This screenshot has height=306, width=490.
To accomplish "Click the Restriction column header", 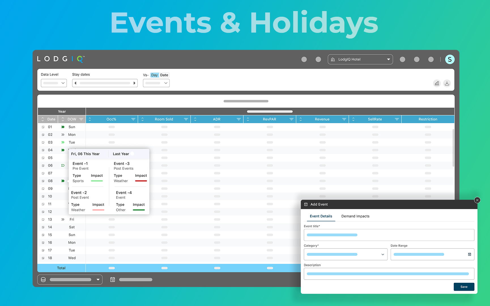I will pyautogui.click(x=428, y=119).
